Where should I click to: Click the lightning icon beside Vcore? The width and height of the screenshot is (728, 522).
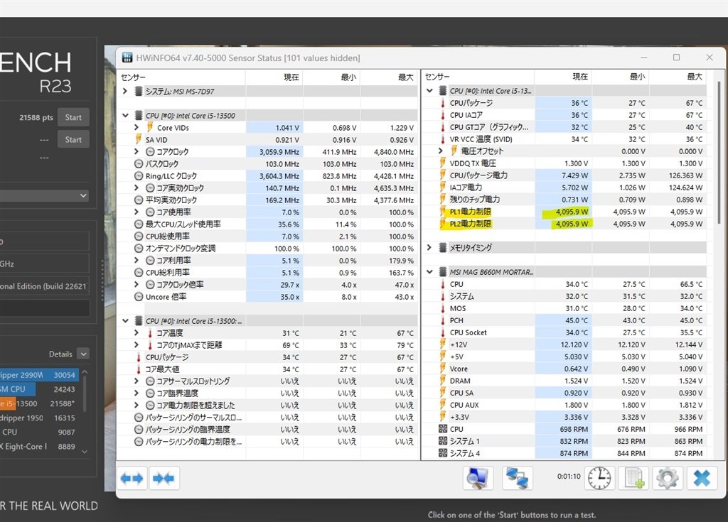click(442, 369)
